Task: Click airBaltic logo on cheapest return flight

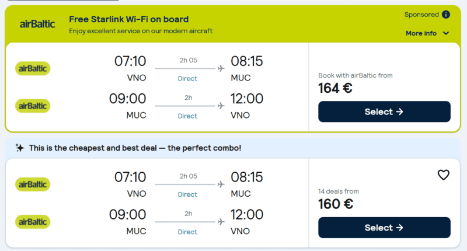Action: coord(33,222)
